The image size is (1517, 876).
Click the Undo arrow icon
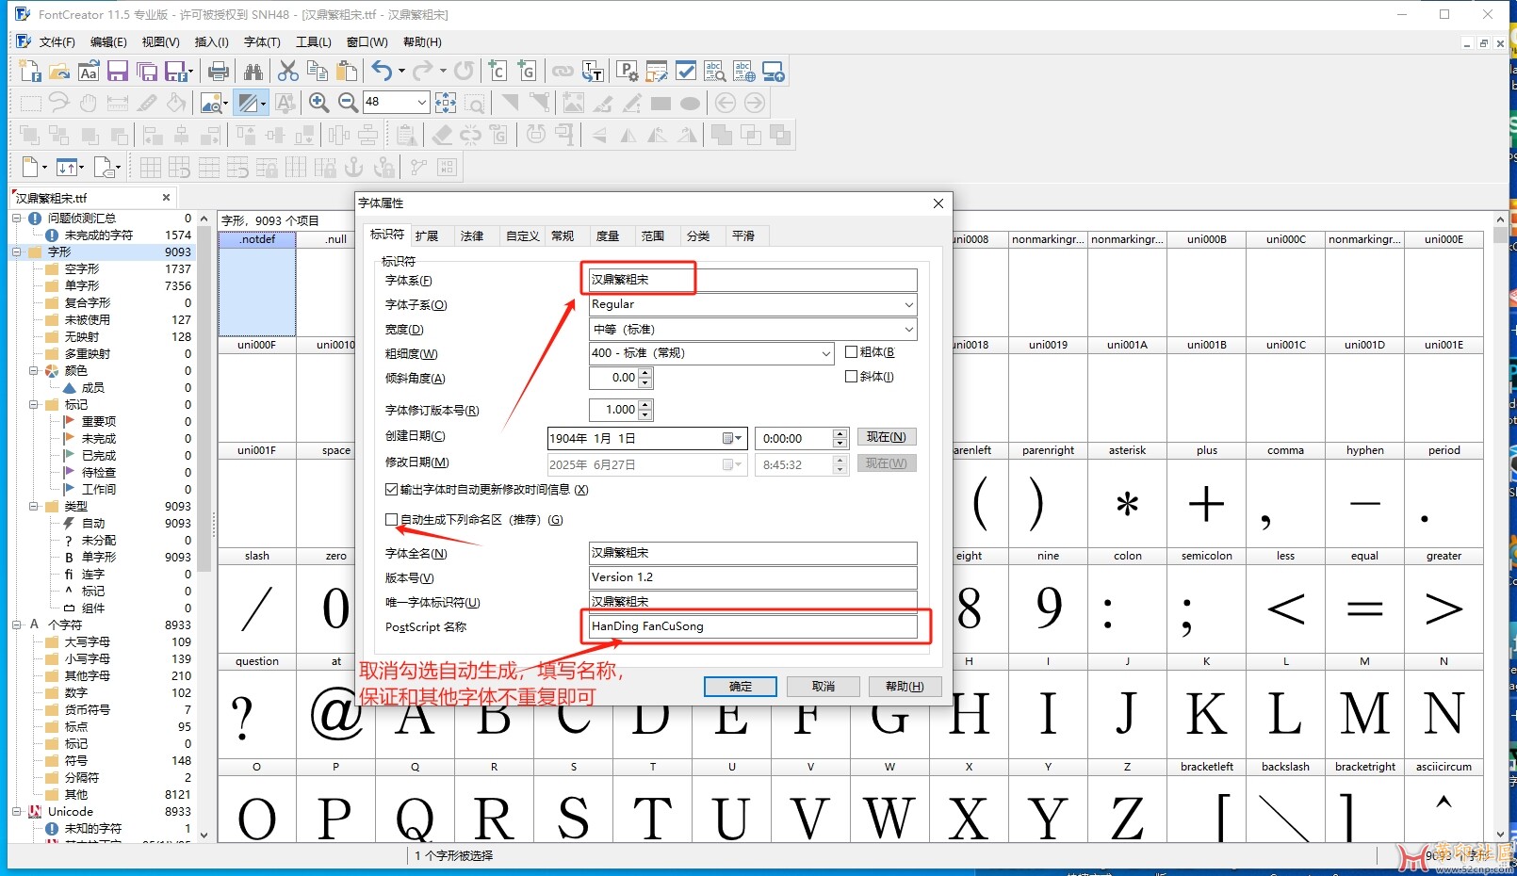click(x=382, y=72)
